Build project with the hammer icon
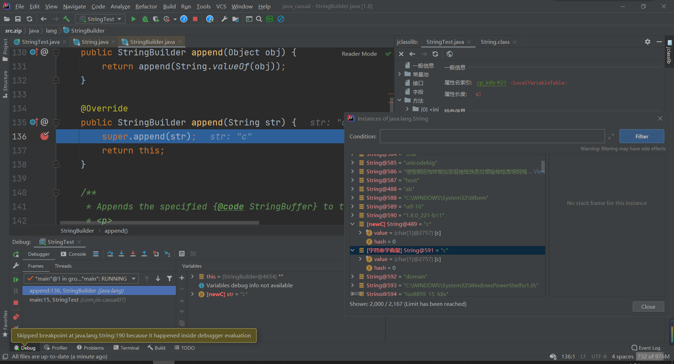 pos(67,19)
